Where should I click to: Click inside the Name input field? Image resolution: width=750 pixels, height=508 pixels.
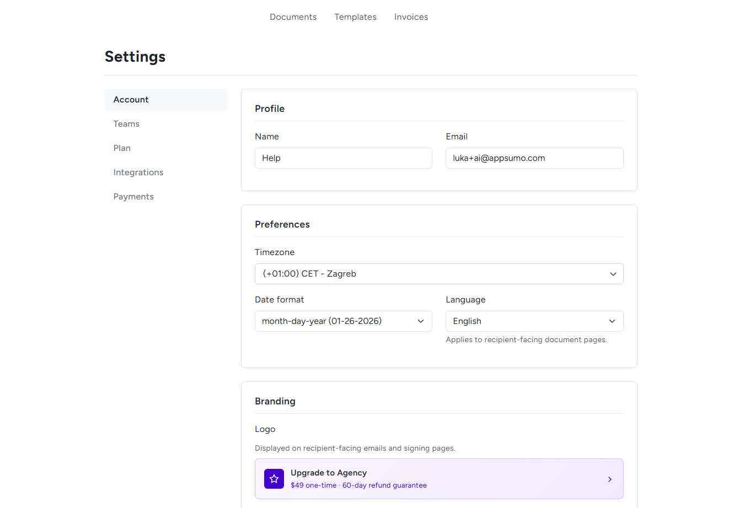(343, 158)
